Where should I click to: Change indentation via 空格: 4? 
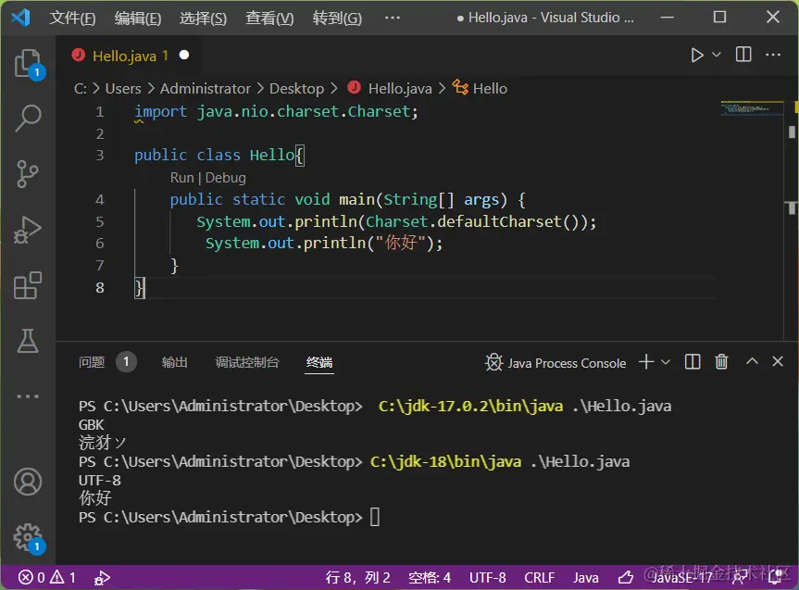pyautogui.click(x=430, y=577)
